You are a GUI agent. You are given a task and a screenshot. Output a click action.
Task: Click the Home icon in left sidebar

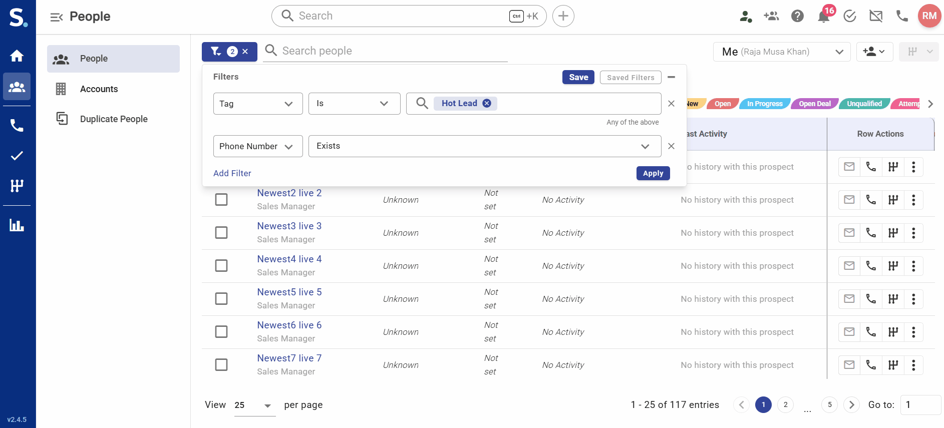[x=17, y=56]
